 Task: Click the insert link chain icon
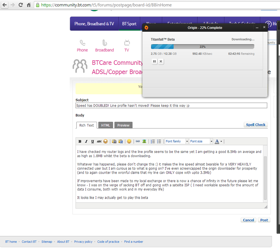pos(138,141)
